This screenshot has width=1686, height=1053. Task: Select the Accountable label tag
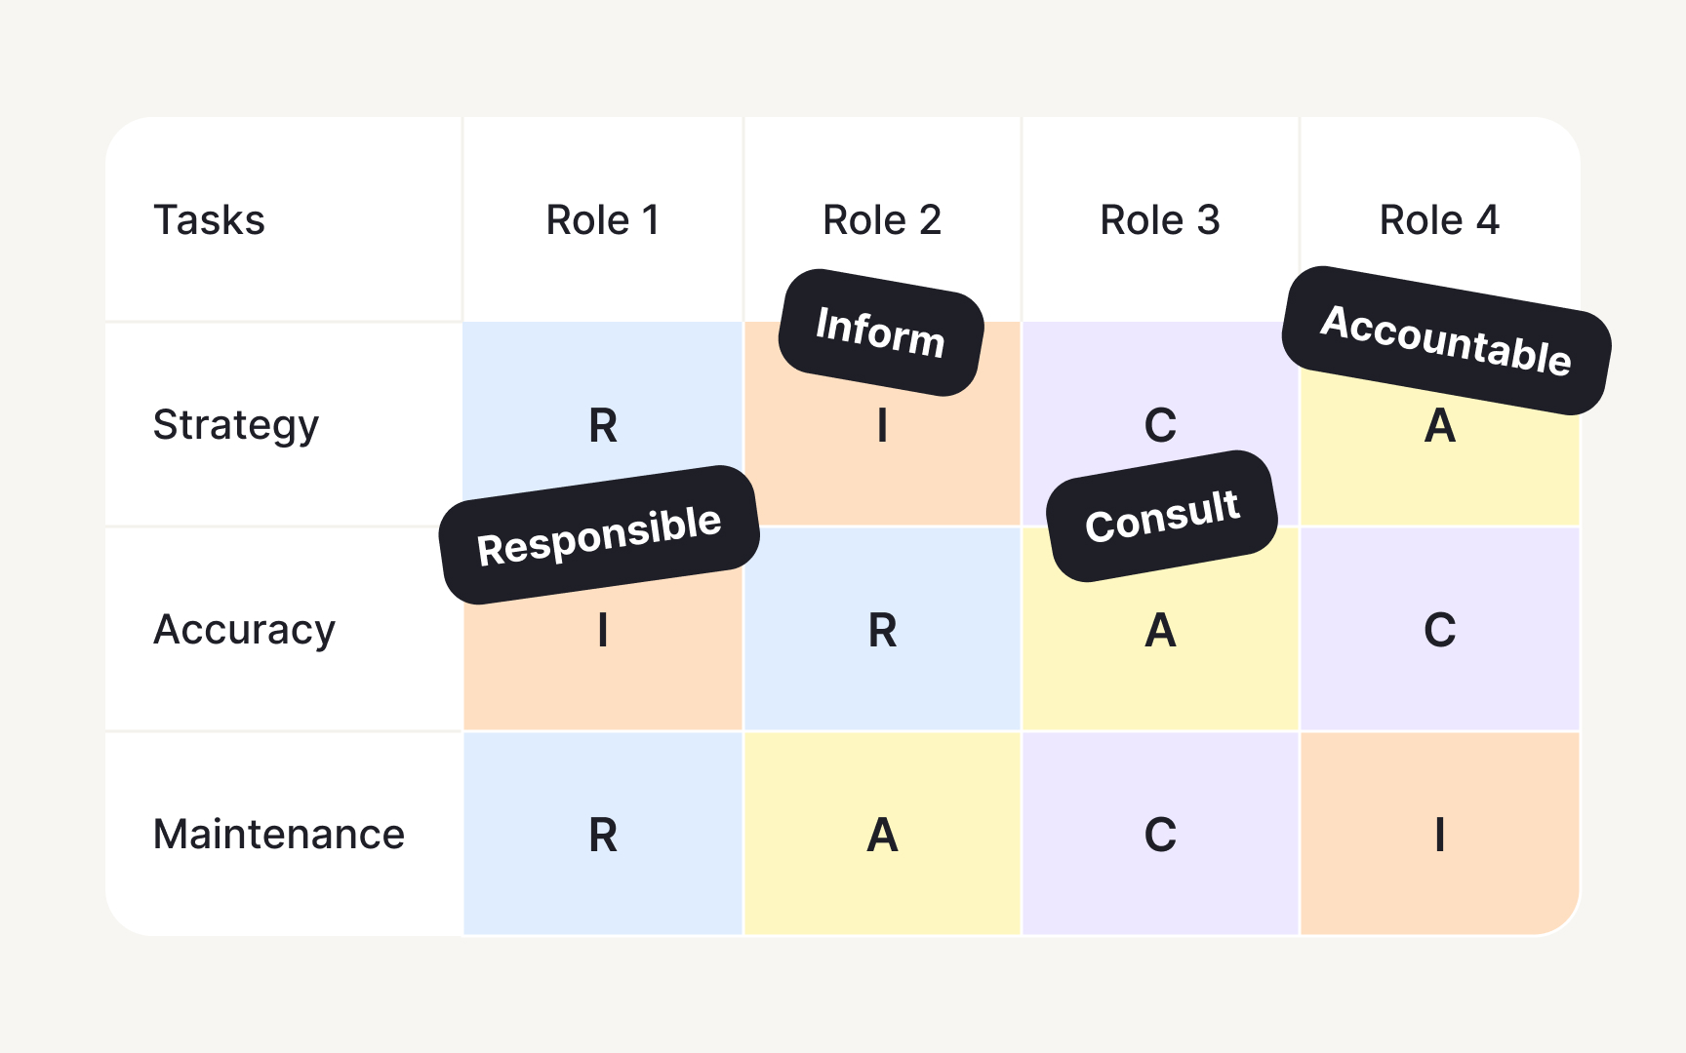pyautogui.click(x=1445, y=340)
